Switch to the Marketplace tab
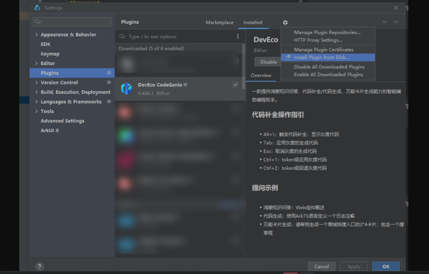Screen dimensions: 429x274 [x=220, y=22]
